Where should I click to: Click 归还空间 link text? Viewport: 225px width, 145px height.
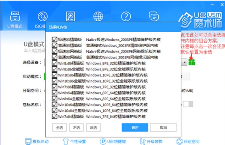(191, 142)
